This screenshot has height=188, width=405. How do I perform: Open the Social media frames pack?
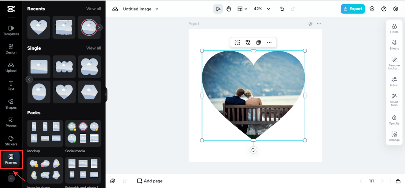[x=83, y=133]
